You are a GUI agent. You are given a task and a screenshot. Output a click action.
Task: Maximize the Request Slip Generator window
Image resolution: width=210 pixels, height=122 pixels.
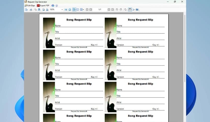(x=175, y=2)
